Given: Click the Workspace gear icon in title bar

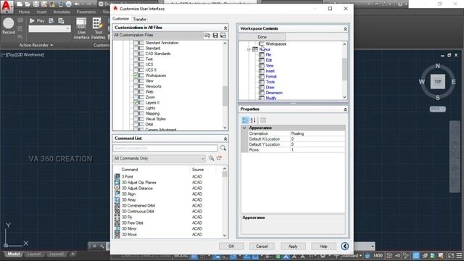Looking at the screenshot, I should 101,4.
